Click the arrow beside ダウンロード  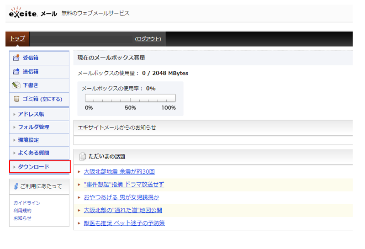pos(15,167)
